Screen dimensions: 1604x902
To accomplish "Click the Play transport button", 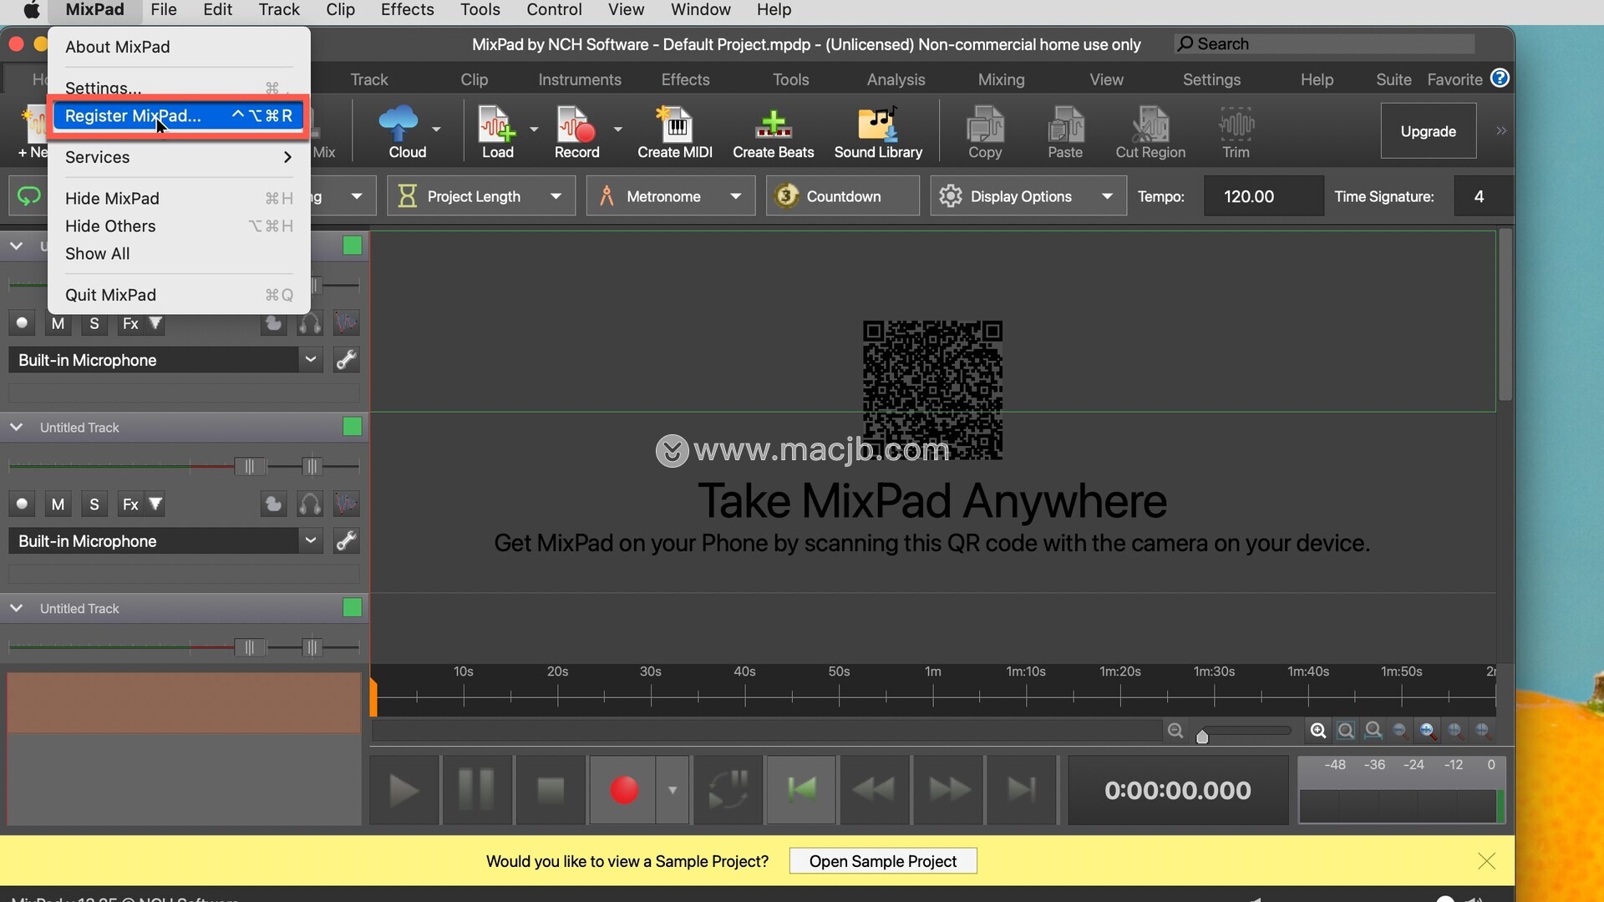I will 404,790.
